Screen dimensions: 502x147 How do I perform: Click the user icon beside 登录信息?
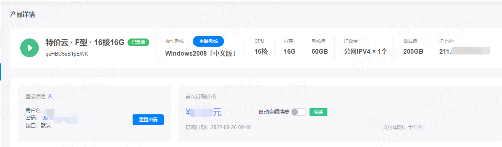tap(50, 96)
